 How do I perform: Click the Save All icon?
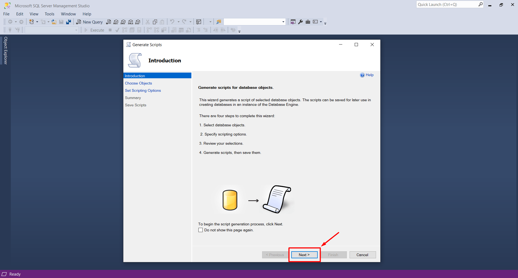[69, 22]
